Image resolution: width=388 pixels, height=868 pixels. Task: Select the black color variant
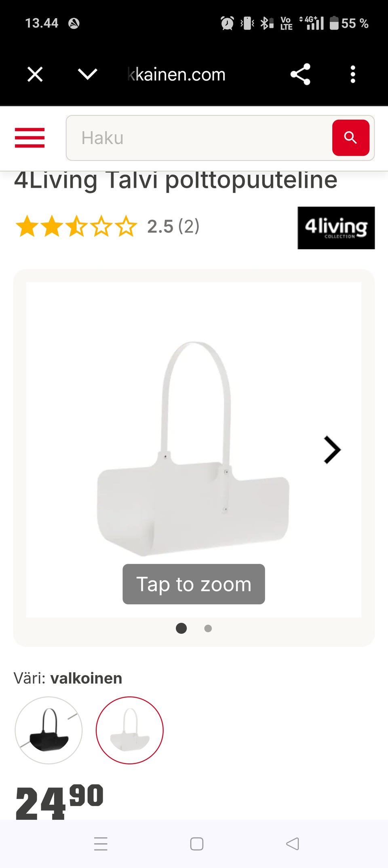[x=48, y=730]
